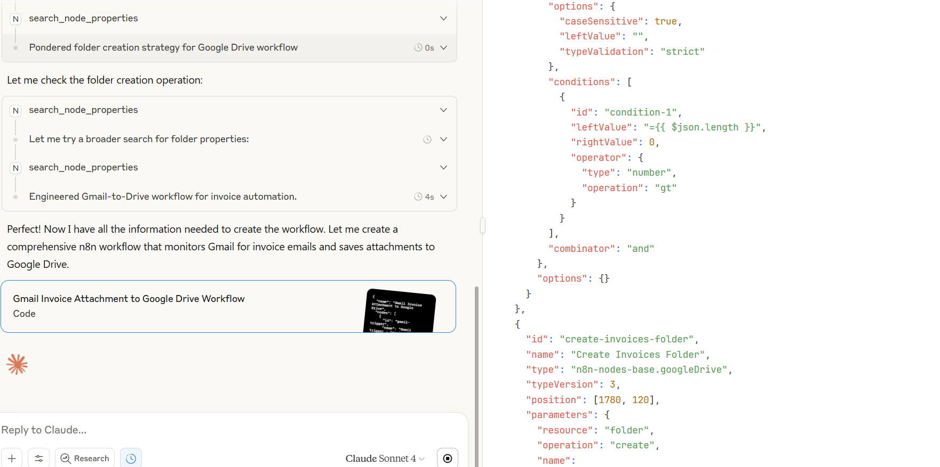Click the text 'Pondered folder creation strategy for Google Drive workflow'

click(x=163, y=47)
